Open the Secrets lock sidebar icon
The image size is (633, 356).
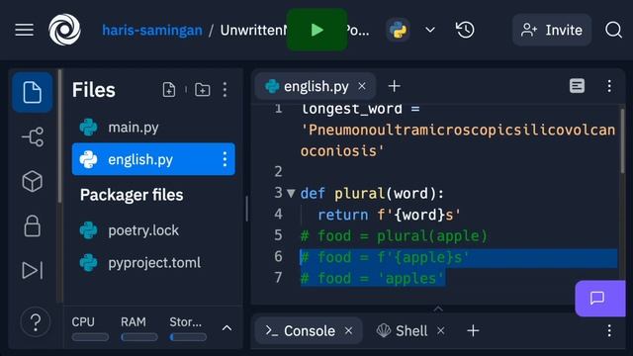pos(33,225)
